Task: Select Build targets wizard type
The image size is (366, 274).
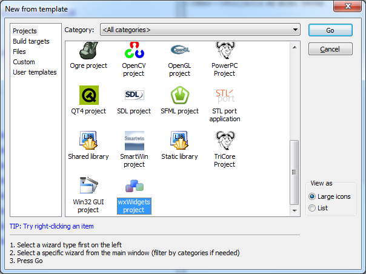Action: pos(31,41)
